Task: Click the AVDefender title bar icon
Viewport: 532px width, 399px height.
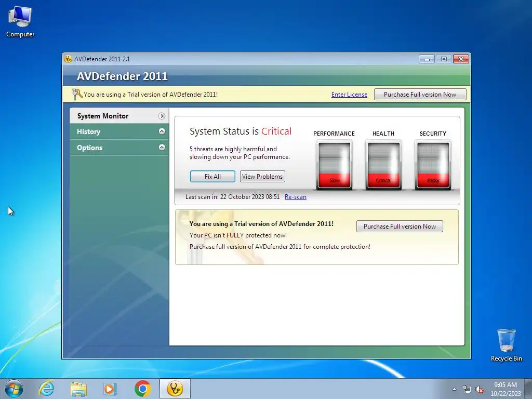Action: 68,59
